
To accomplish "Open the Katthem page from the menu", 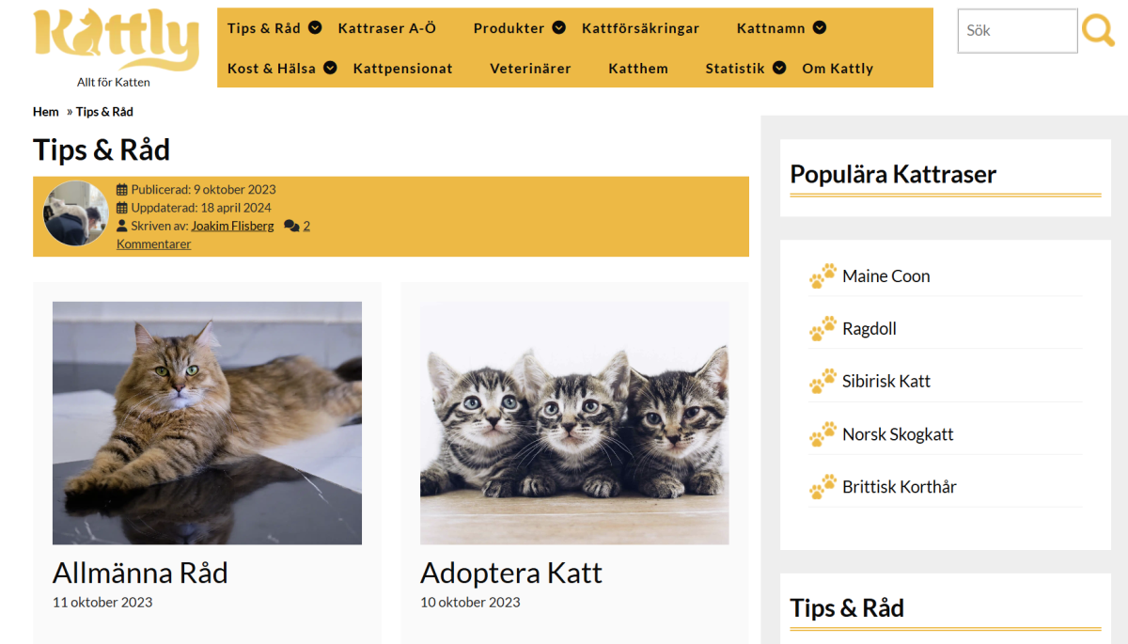I will point(637,68).
